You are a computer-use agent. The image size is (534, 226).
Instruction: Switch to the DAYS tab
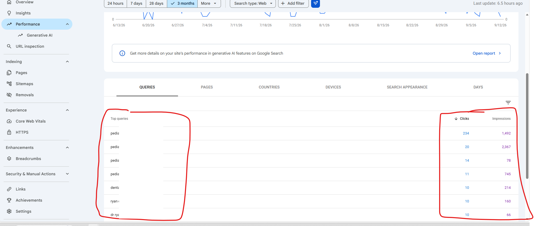478,87
